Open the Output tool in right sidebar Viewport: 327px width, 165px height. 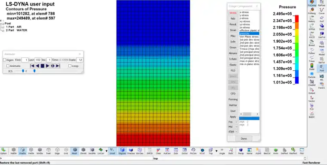(312, 90)
